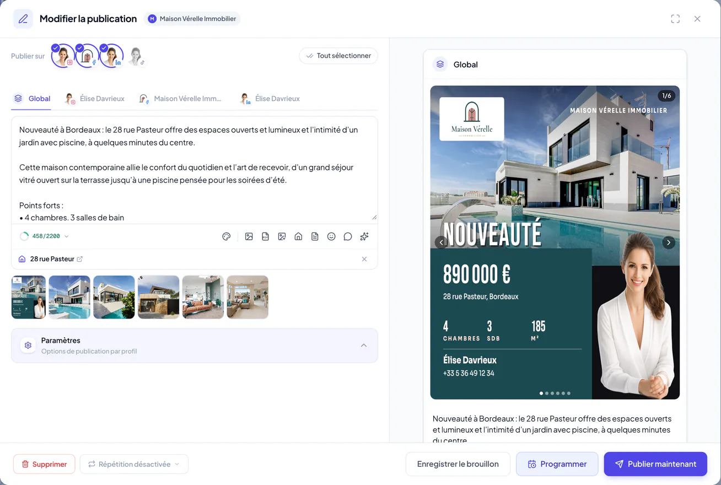Select the second thumbnail showing villa and pool
721x485 pixels.
pos(69,297)
